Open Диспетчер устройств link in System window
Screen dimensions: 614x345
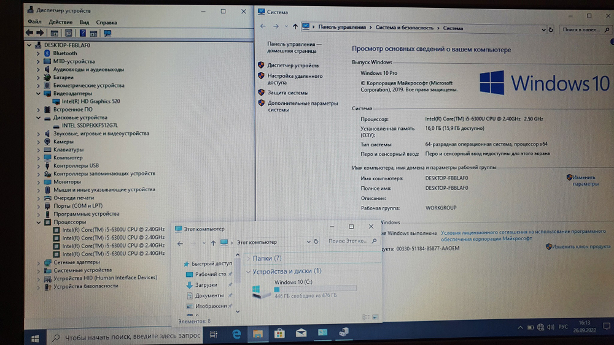pos(293,66)
